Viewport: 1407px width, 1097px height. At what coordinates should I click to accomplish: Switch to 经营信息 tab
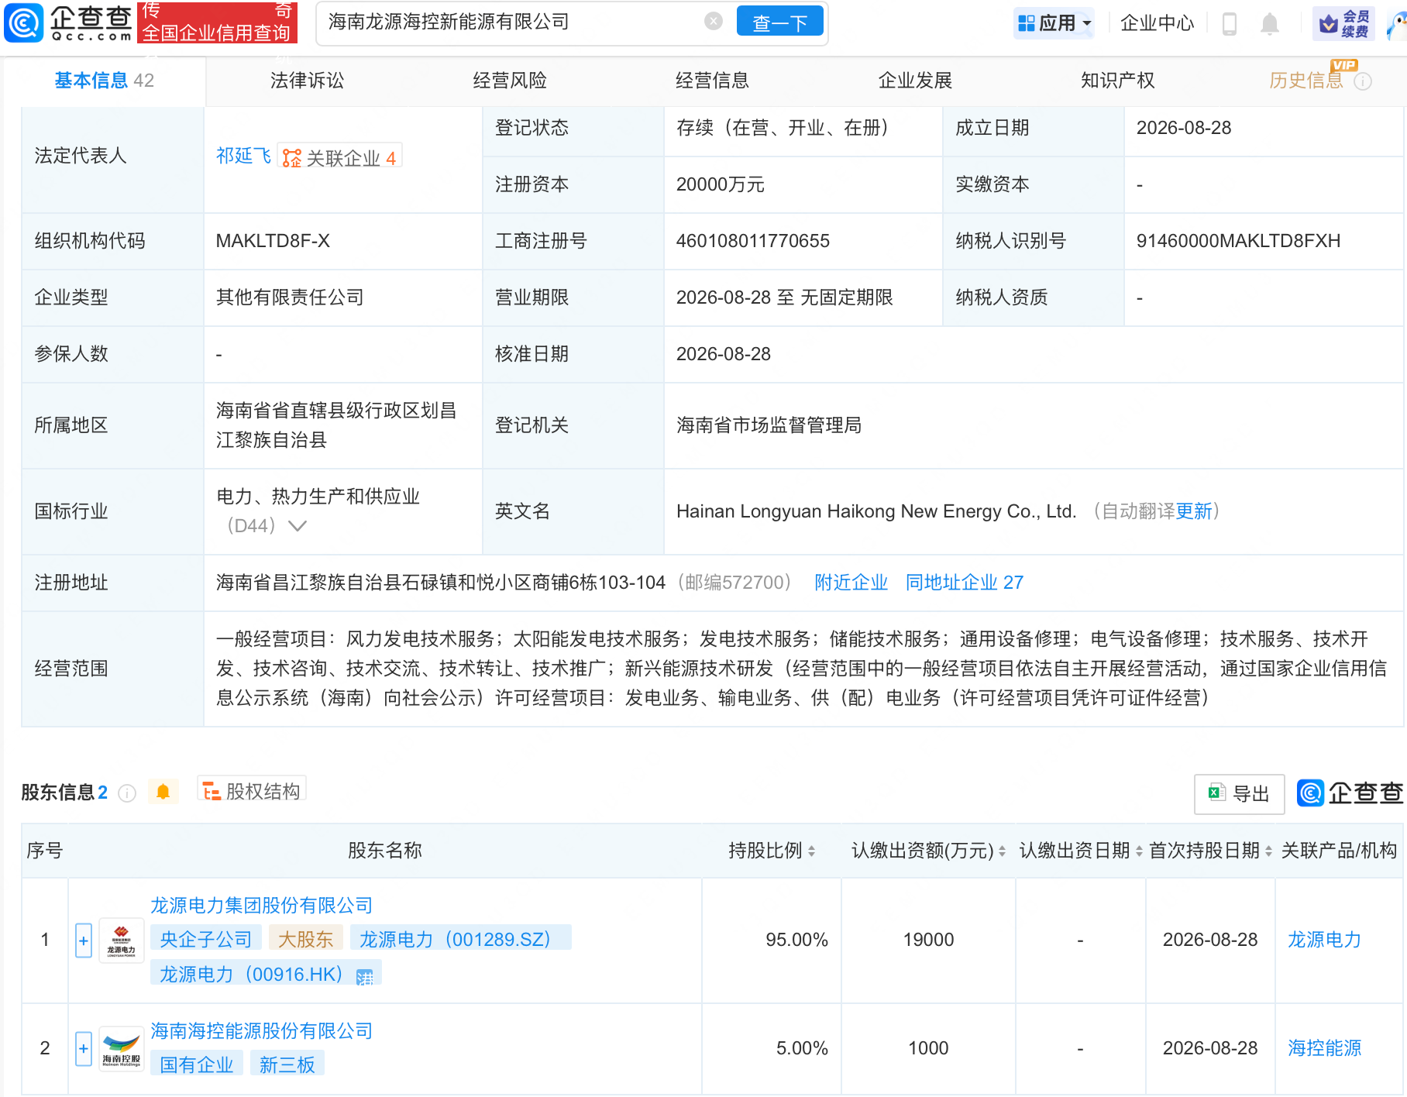click(712, 80)
